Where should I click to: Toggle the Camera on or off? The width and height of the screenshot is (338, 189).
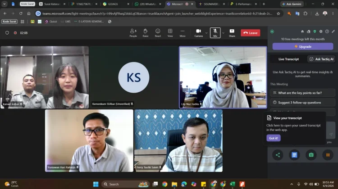click(199, 33)
